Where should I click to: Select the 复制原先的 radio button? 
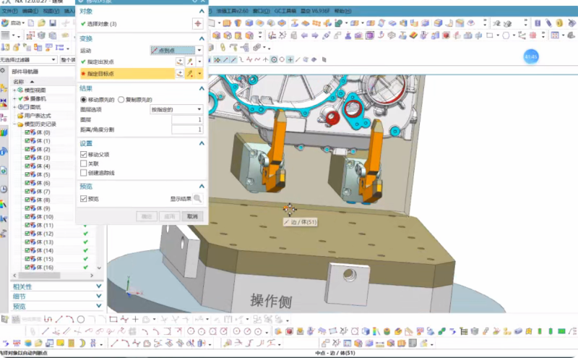(121, 99)
